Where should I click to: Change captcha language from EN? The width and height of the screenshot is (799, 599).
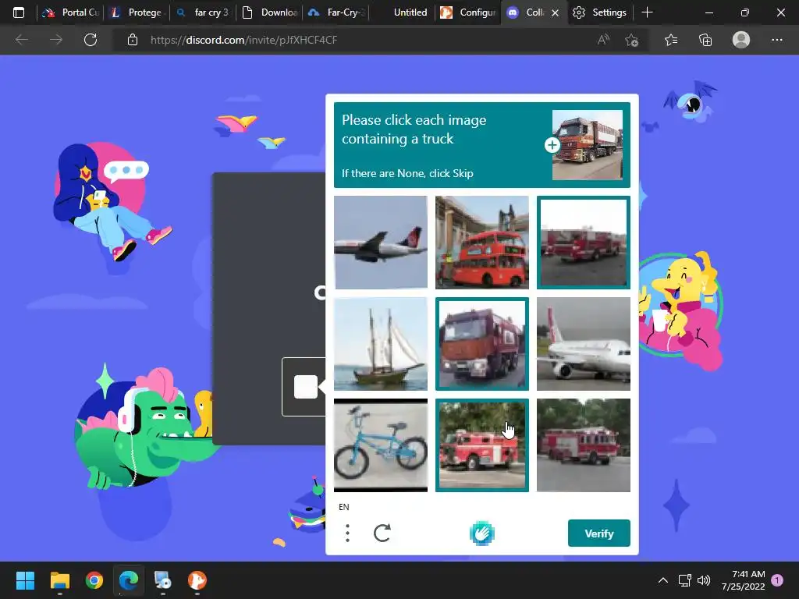pyautogui.click(x=344, y=507)
